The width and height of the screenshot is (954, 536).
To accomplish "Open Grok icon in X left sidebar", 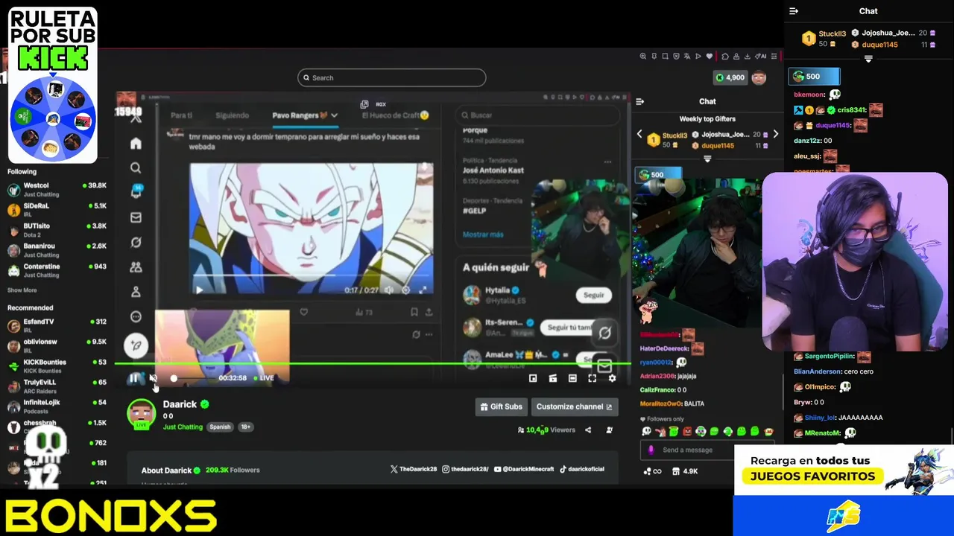I will pos(136,242).
